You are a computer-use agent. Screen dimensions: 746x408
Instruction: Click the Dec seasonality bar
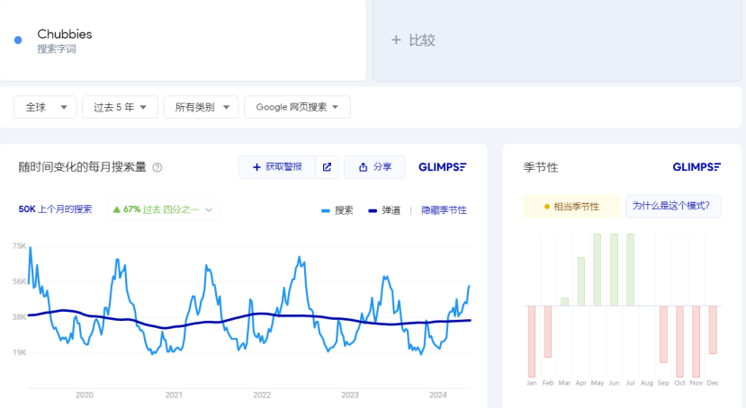713,330
